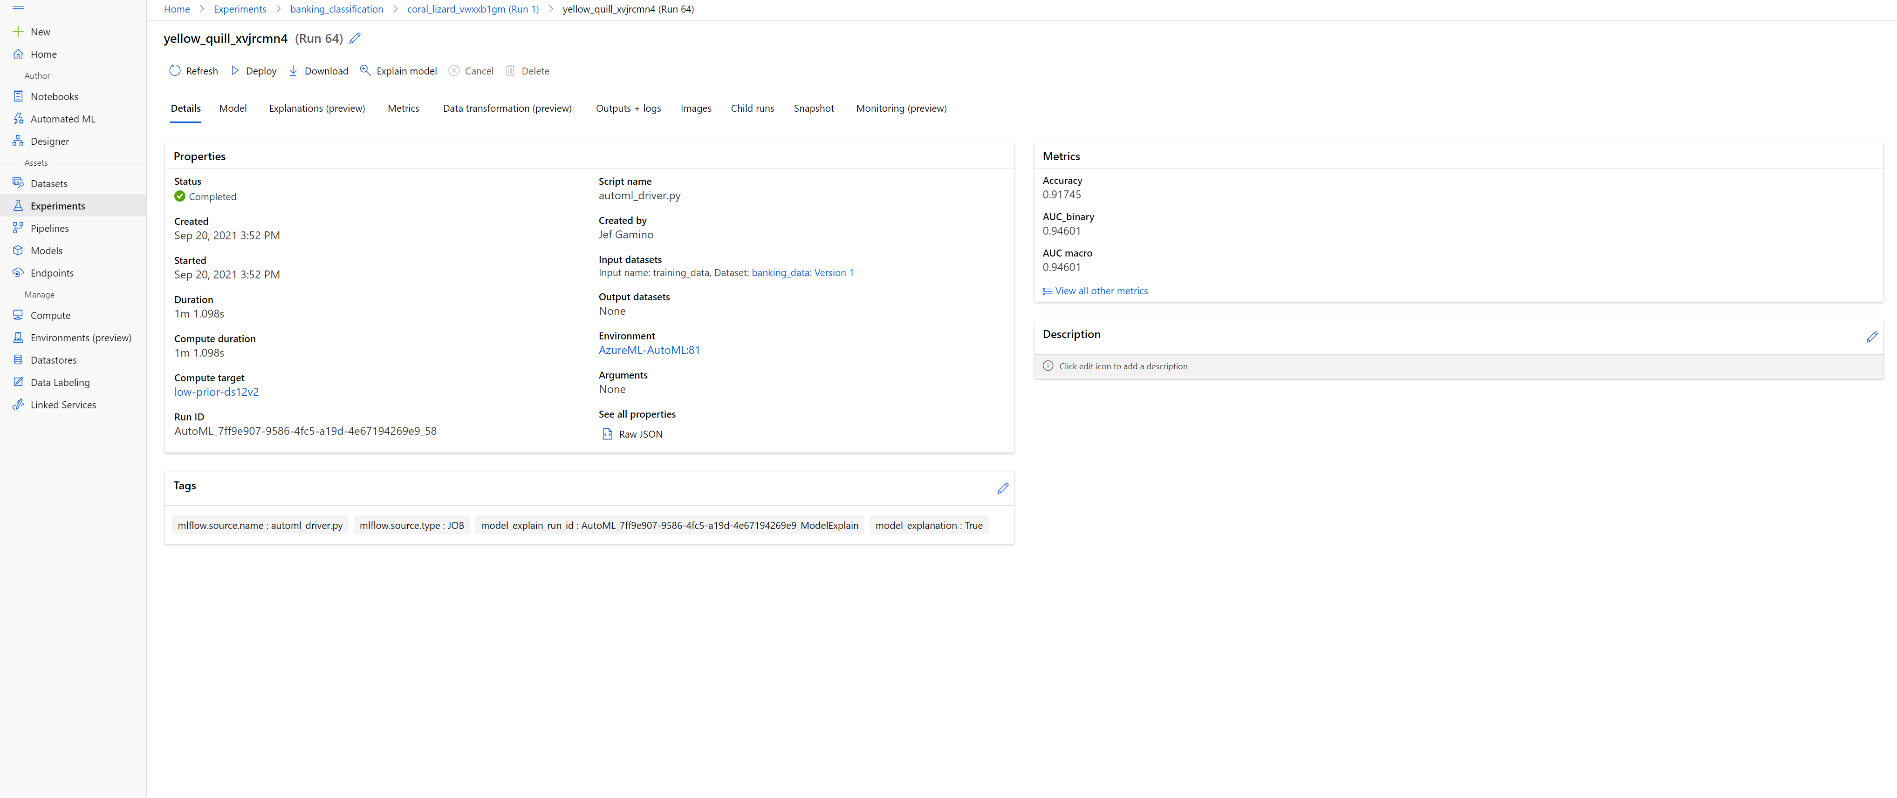Edit description with the pencil icon
The width and height of the screenshot is (1897, 798).
click(1871, 337)
